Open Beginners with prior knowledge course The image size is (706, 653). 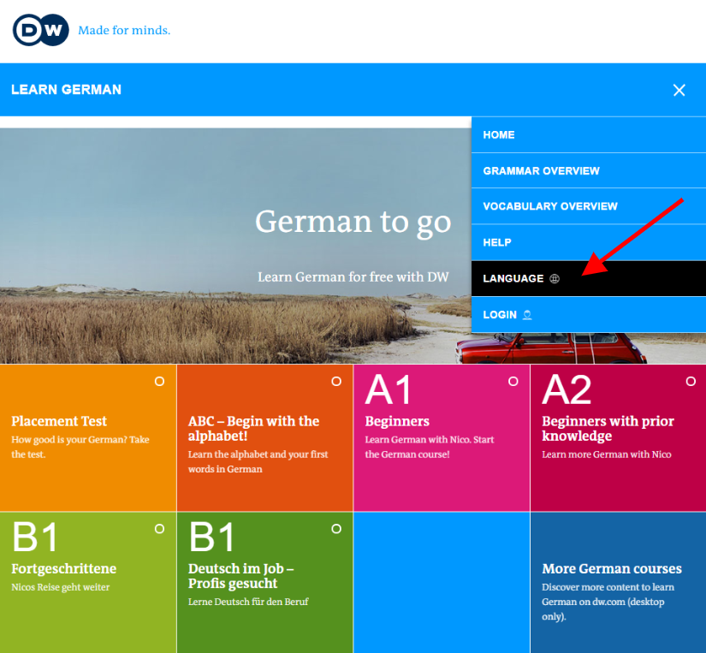[x=608, y=428]
